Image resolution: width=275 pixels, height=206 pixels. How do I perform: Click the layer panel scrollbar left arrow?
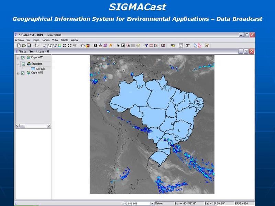(x=18, y=126)
